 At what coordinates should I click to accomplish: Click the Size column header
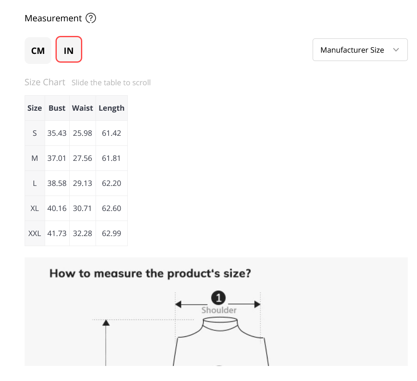tap(35, 108)
